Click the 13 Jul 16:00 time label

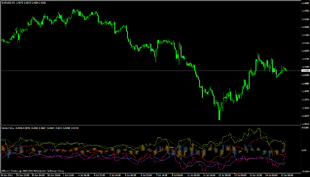tap(256, 175)
